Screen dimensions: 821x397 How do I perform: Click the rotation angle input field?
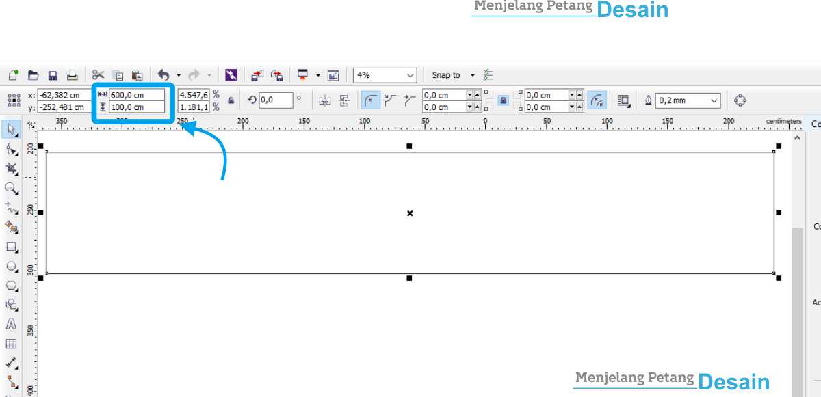pyautogui.click(x=277, y=99)
